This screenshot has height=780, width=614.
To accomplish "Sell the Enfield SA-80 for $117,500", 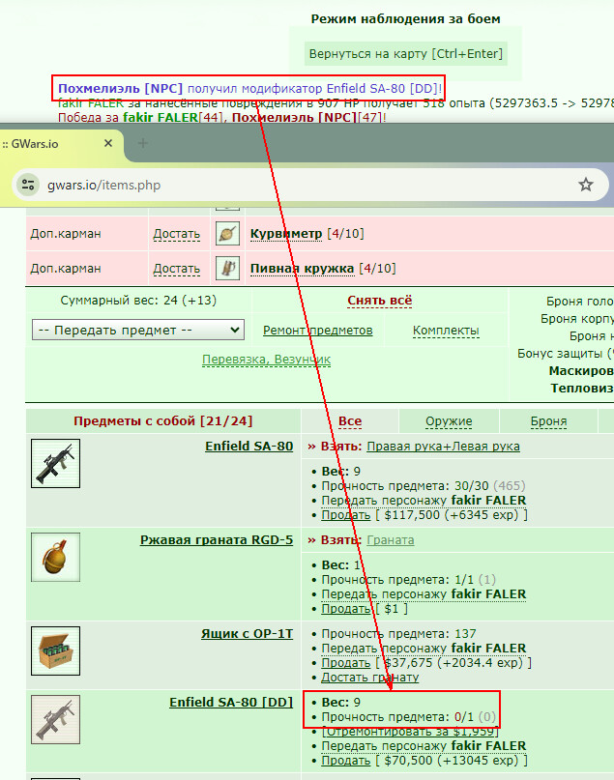I will [x=345, y=515].
